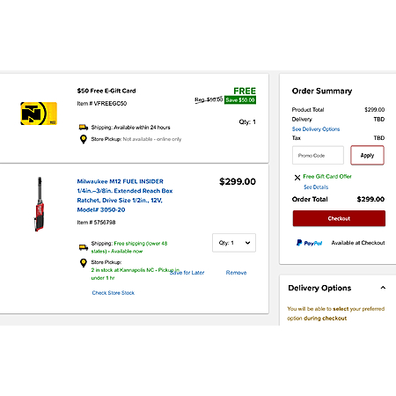This screenshot has width=396, height=396.
Task: Collapse the Delivery Options section chevron
Action: coord(383,288)
